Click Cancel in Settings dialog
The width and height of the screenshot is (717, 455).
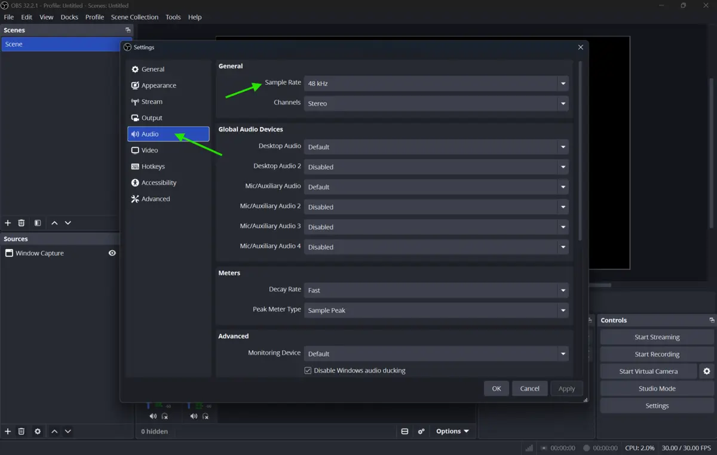(x=530, y=388)
